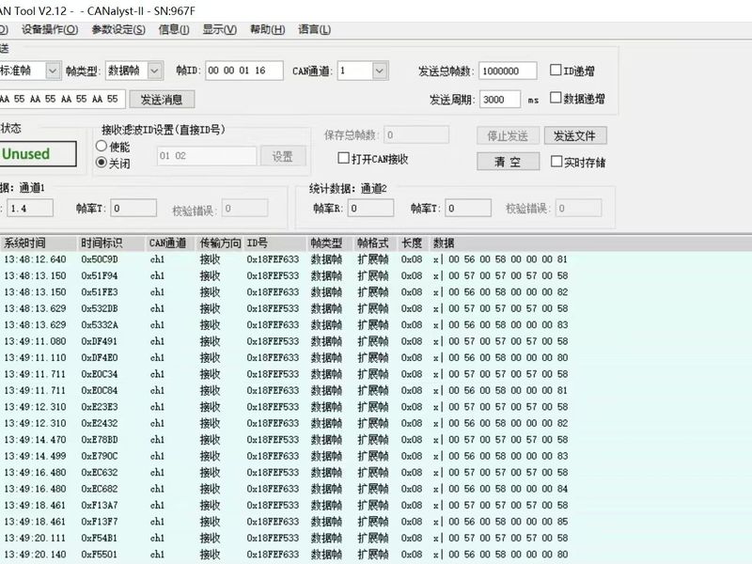Click the 帧格式 column header
Image resolution: width=752 pixels, height=564 pixels.
click(375, 243)
